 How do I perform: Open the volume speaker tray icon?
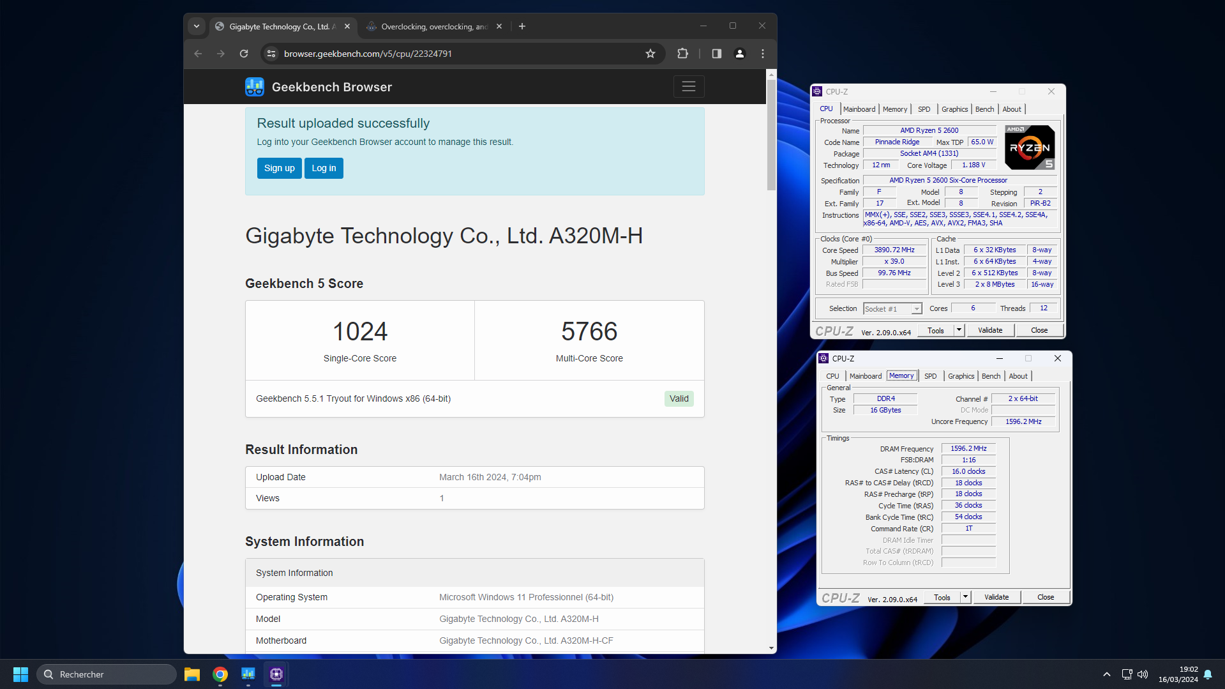(x=1143, y=674)
